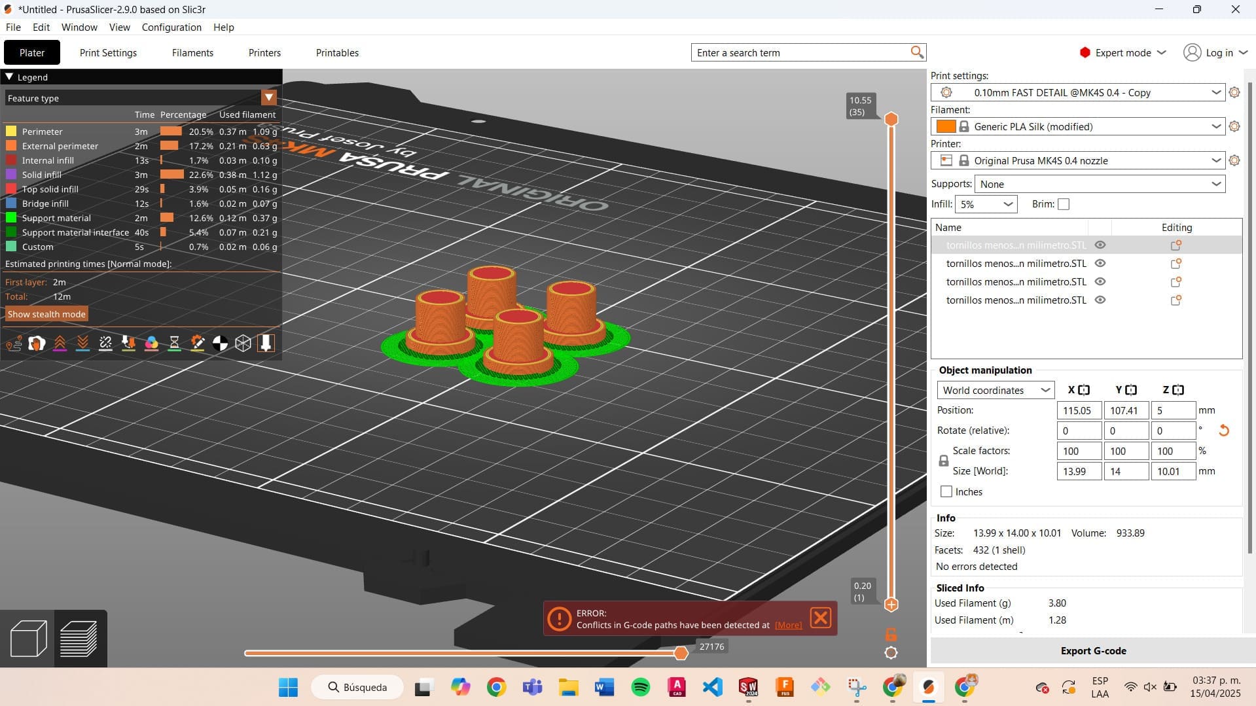This screenshot has width=1256, height=706.
Task: Toggle custom G-code gear-pencil icon
Action: pyautogui.click(x=197, y=344)
